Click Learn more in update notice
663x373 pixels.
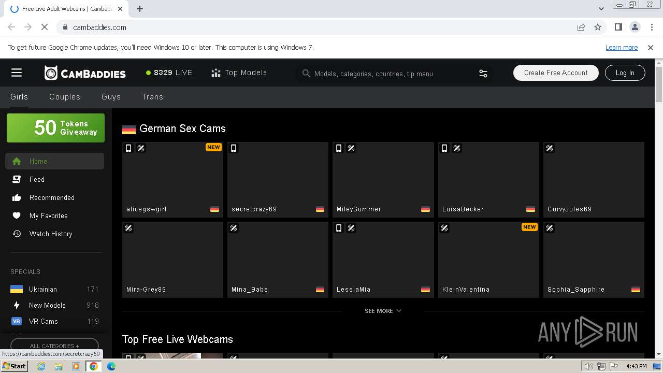[x=622, y=47]
